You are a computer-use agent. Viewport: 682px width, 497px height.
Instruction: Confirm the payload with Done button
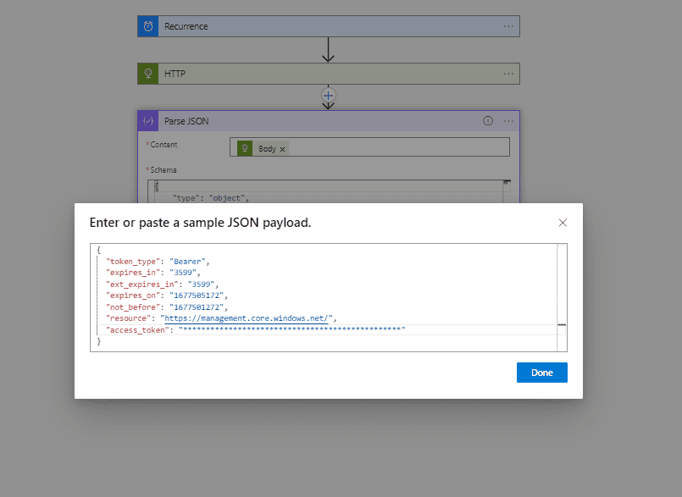tap(542, 373)
